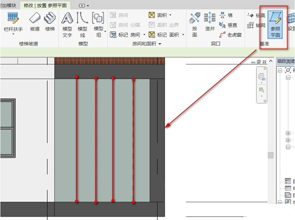Viewport: 295px width, 220px height.
Task: Choose the 按面 by-face opening tool
Action: 195,25
